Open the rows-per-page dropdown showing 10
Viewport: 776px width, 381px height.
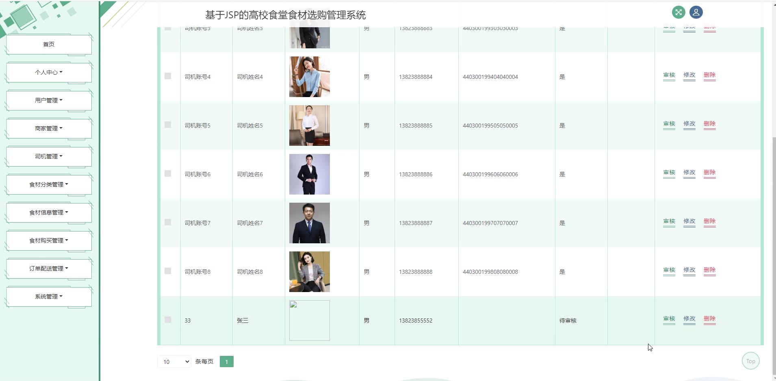(174, 362)
